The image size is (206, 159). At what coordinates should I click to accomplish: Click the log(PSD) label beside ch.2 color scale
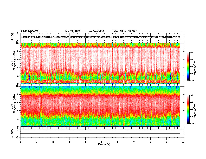195,111
